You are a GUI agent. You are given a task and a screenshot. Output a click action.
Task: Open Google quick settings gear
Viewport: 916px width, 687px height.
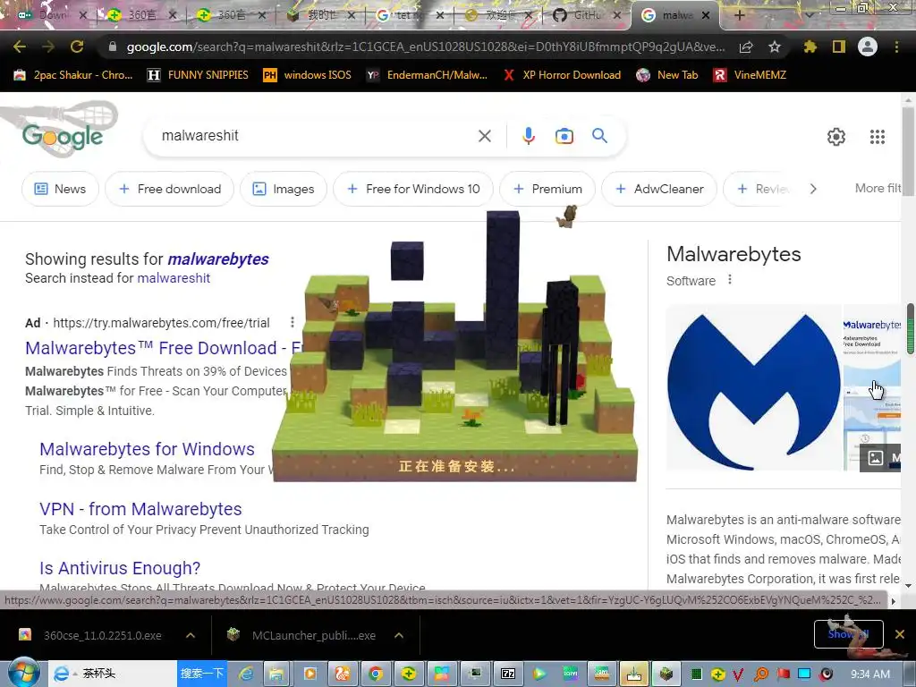(836, 137)
